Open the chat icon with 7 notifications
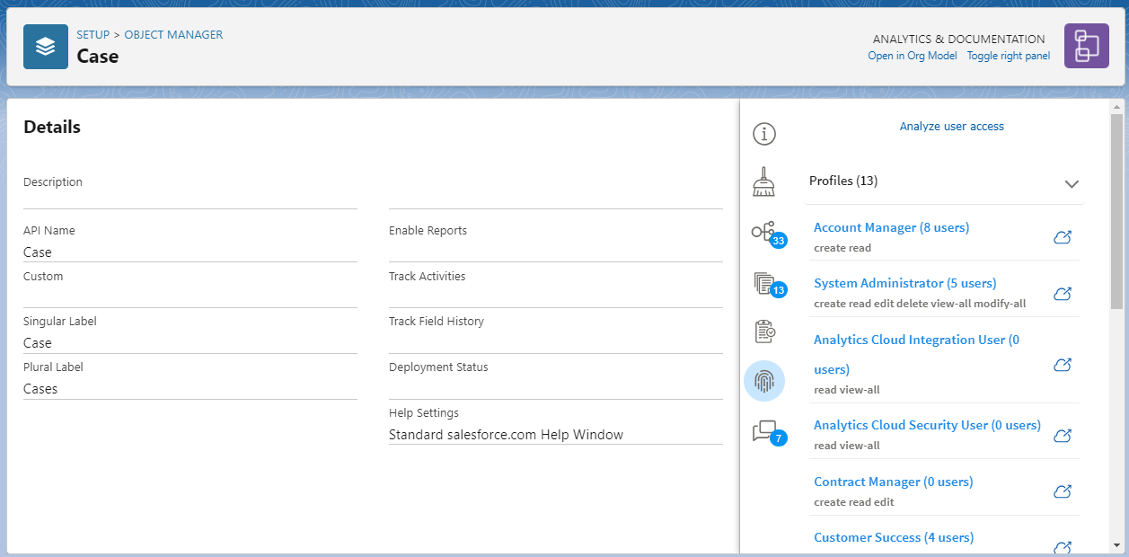The image size is (1129, 557). click(x=763, y=431)
